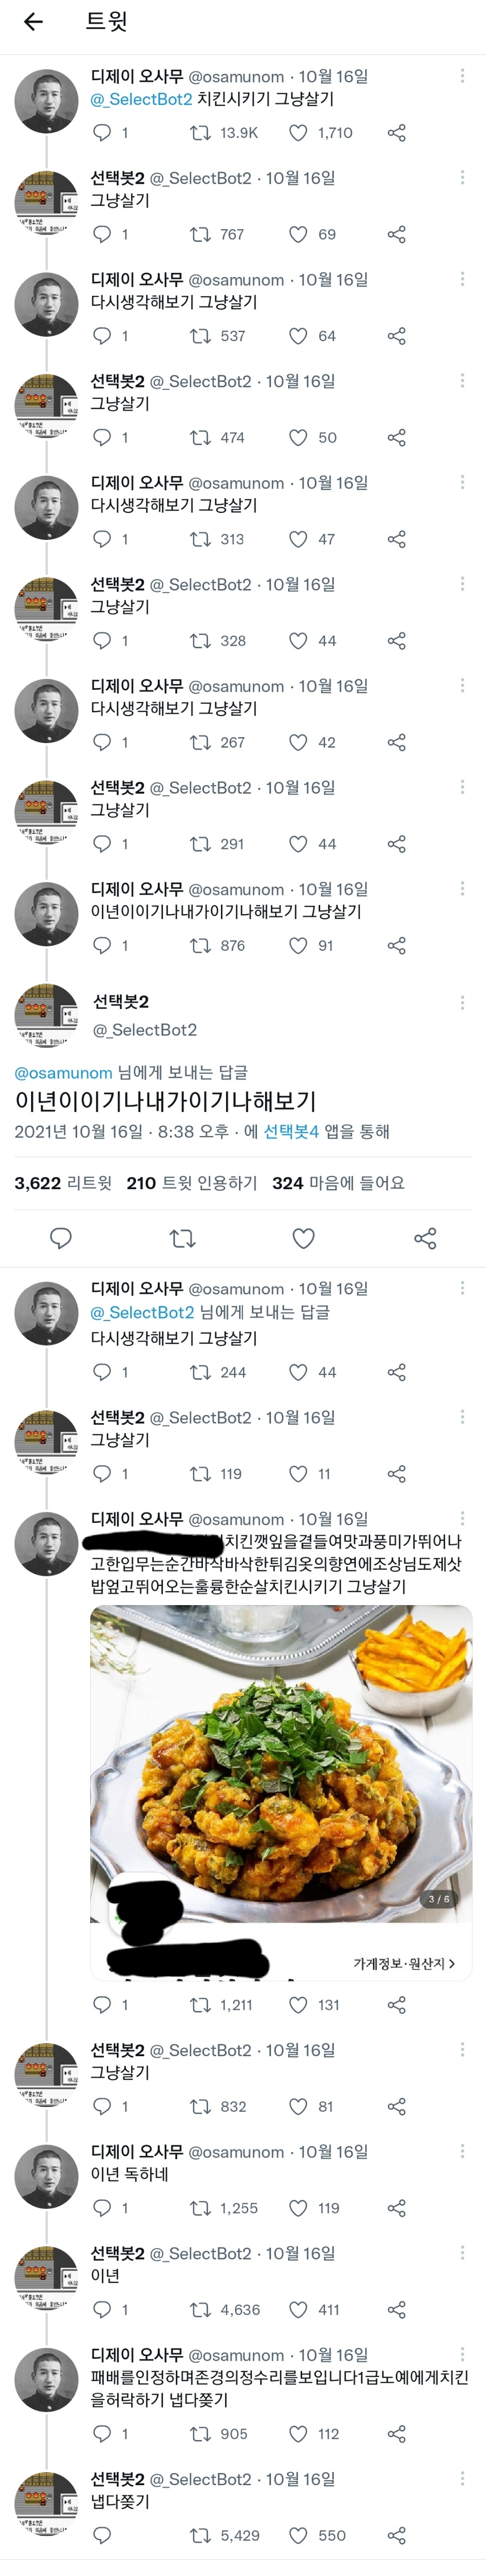Viewport: 486px width, 2576px height.
Task: View the 210 트윗 인용하기 list
Action: click(x=191, y=1183)
